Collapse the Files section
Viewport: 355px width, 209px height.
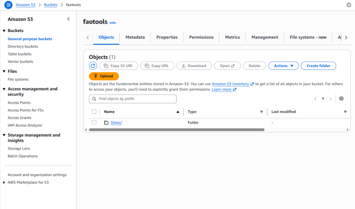4,71
